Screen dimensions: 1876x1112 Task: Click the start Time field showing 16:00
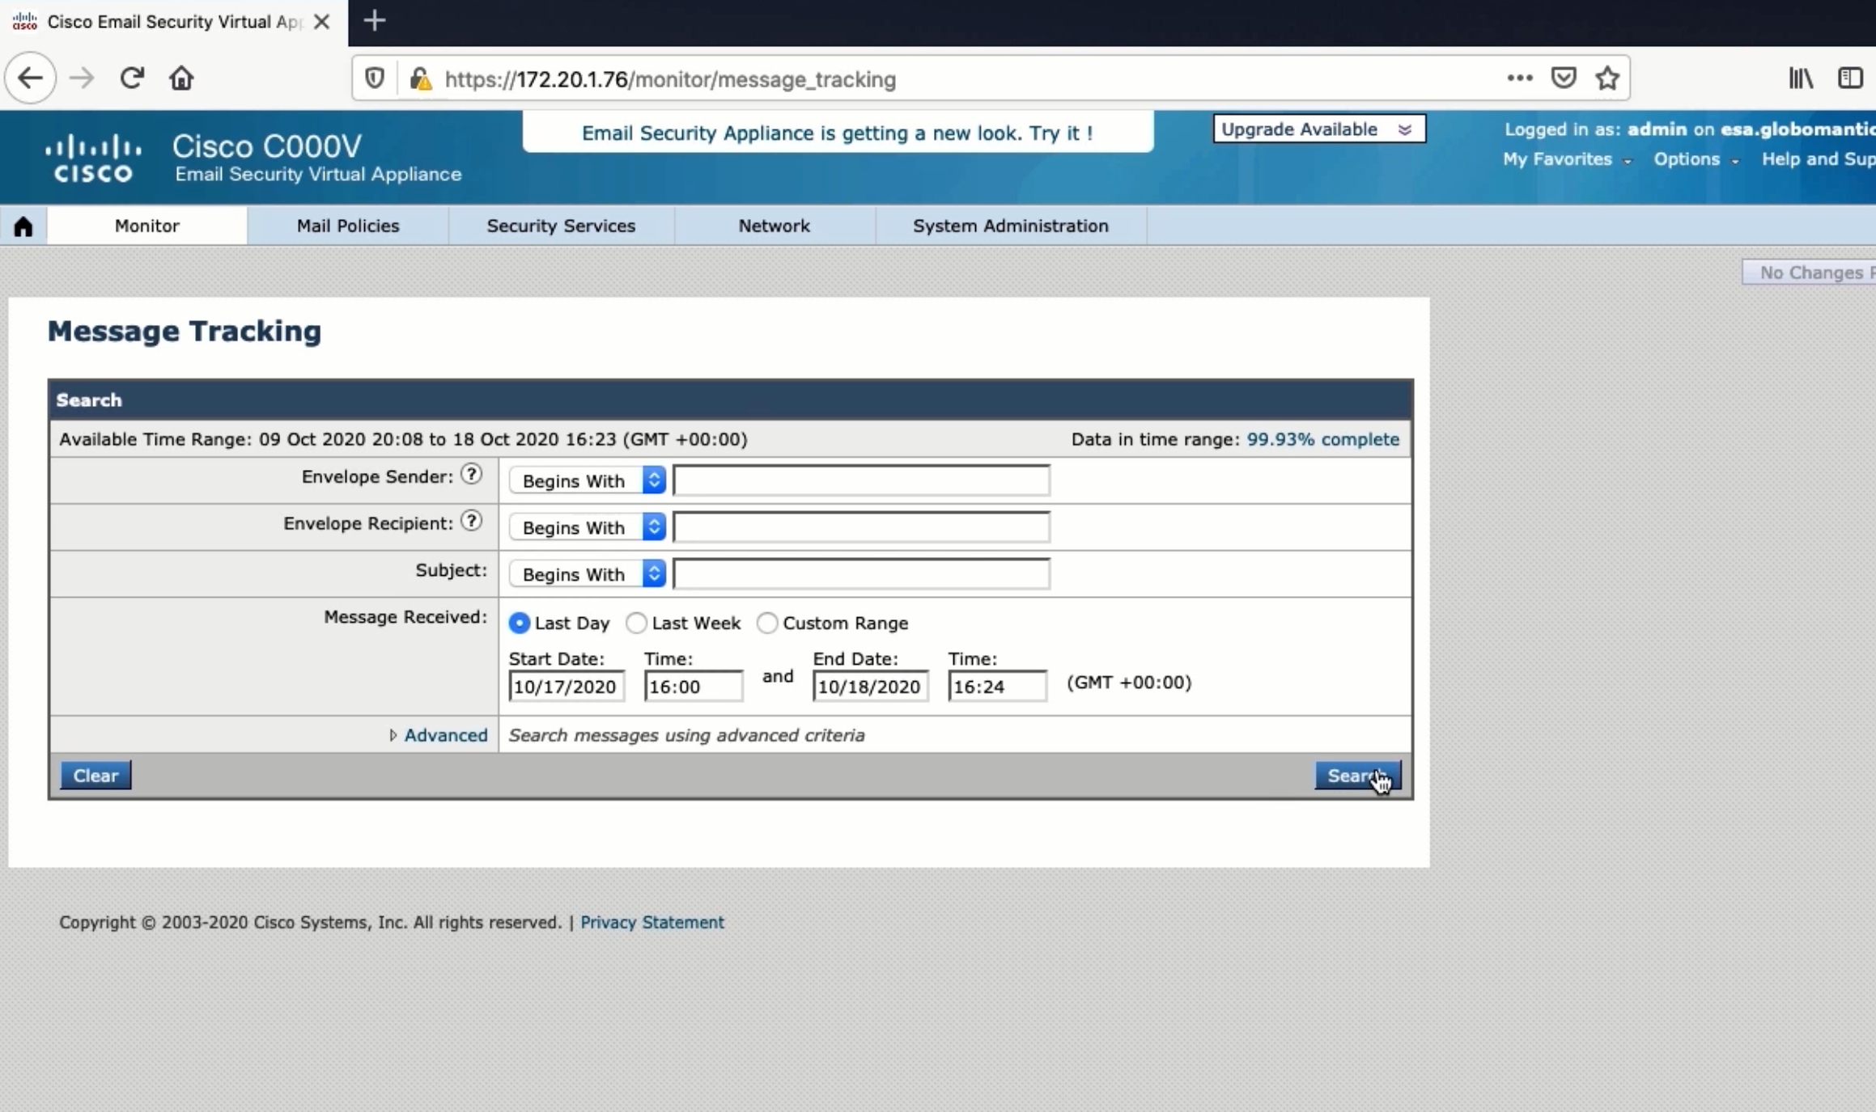pyautogui.click(x=694, y=687)
